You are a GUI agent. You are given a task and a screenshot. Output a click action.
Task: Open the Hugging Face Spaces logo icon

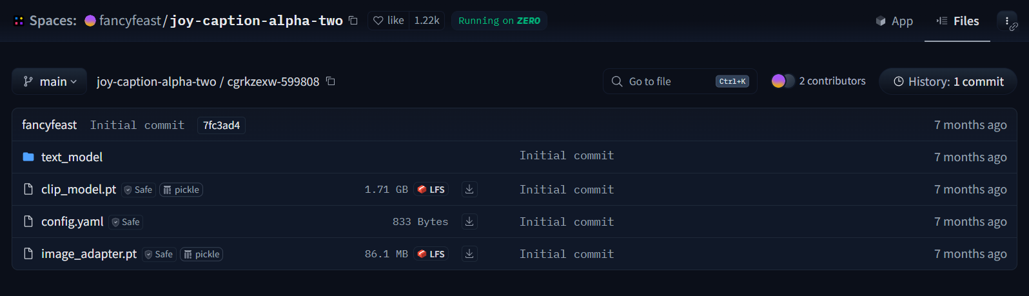point(19,21)
